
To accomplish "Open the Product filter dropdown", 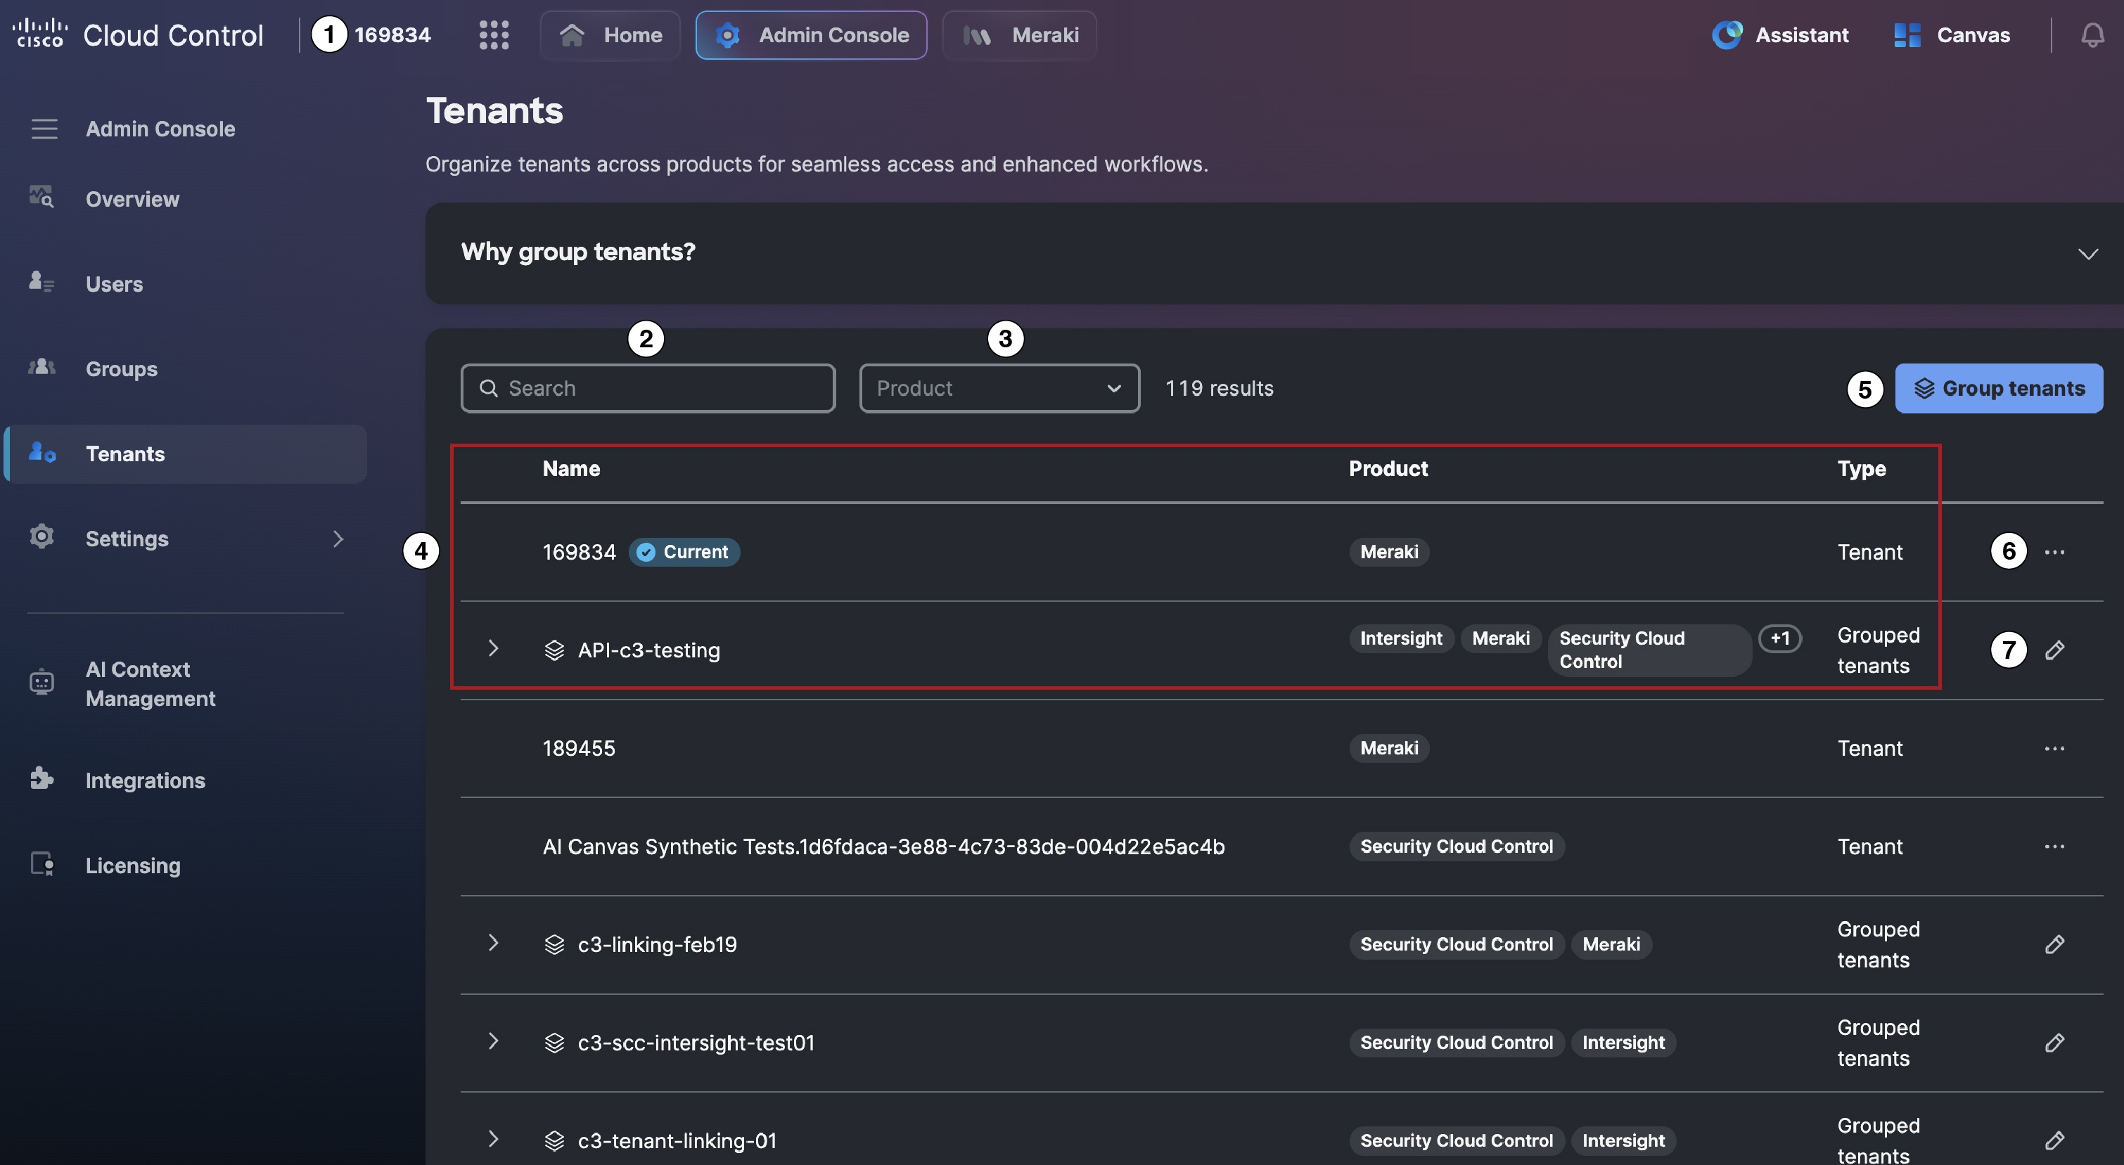I will [999, 387].
